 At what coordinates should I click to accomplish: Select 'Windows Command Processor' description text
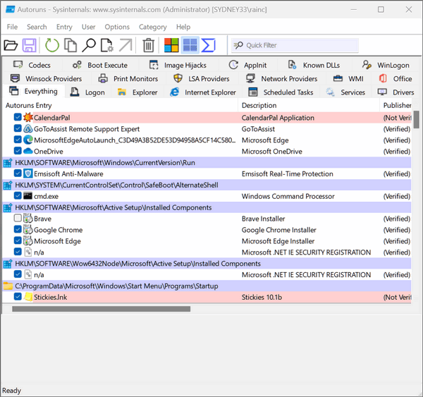[x=288, y=196]
